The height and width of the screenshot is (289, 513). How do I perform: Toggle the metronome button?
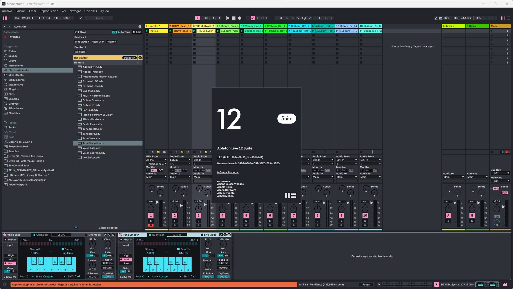click(56, 18)
